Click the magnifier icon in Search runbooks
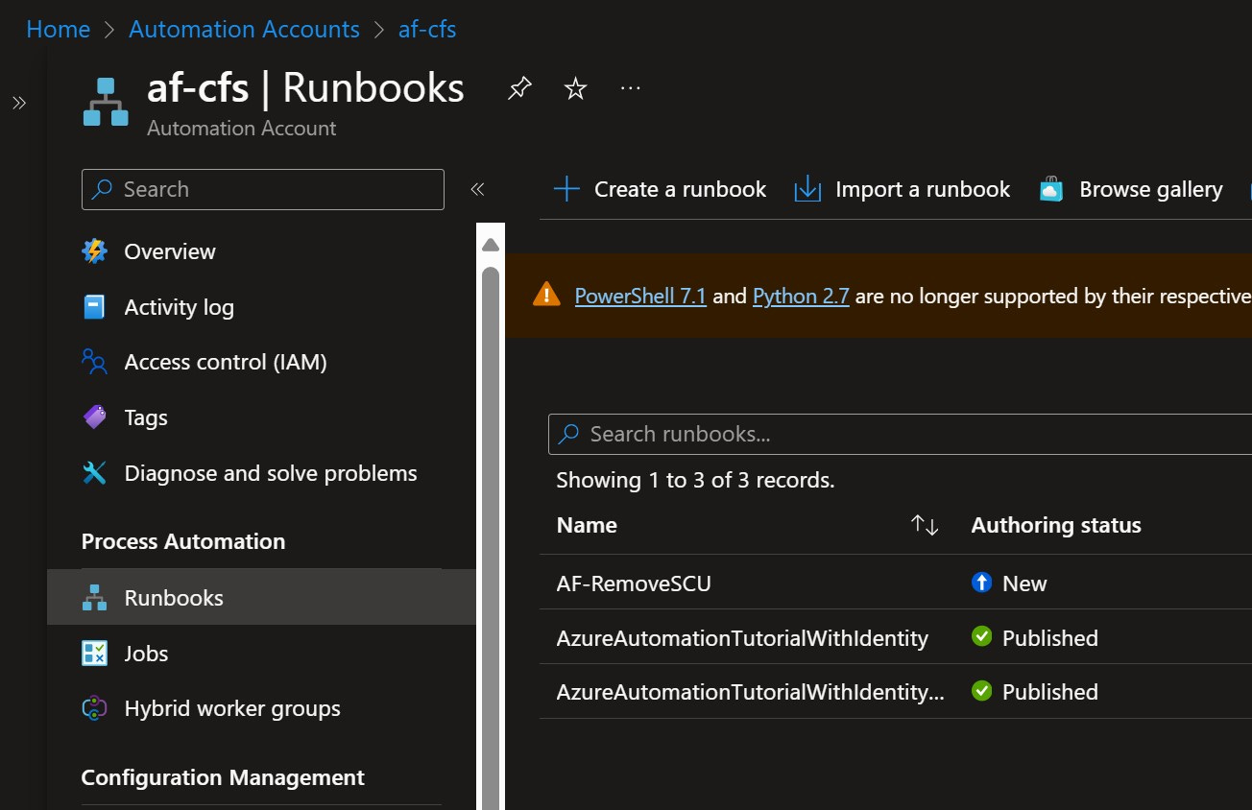 click(x=568, y=434)
